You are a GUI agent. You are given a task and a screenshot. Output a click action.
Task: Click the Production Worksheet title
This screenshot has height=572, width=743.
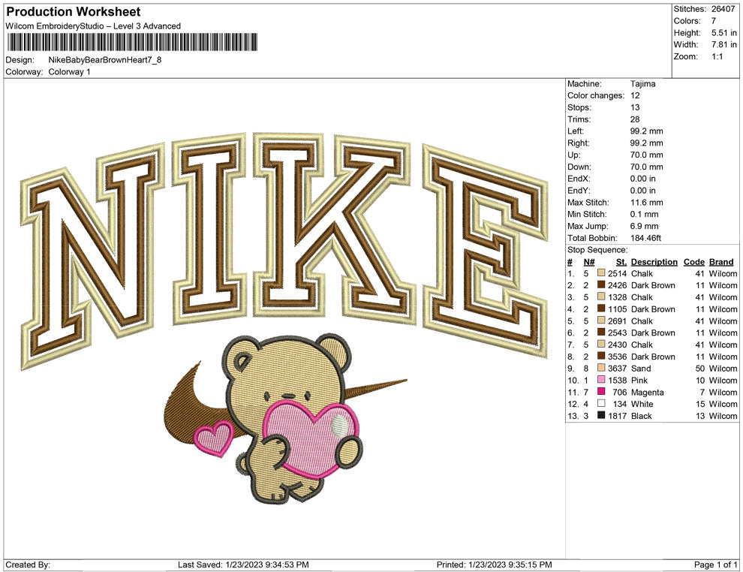[74, 12]
